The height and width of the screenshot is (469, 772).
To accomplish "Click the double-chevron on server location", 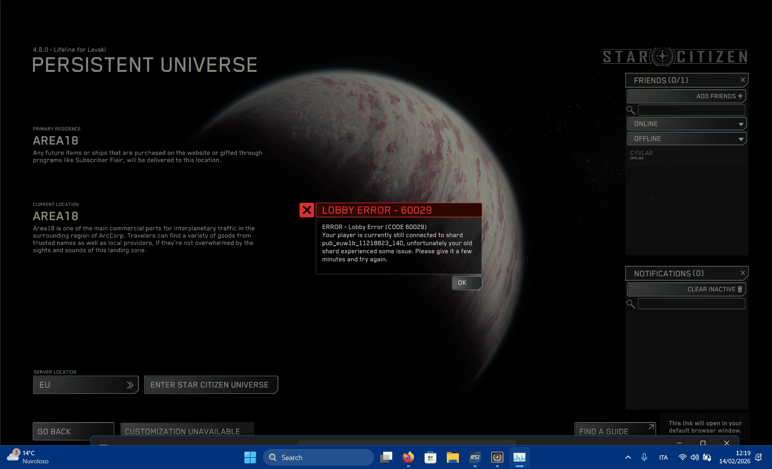I will pyautogui.click(x=130, y=385).
